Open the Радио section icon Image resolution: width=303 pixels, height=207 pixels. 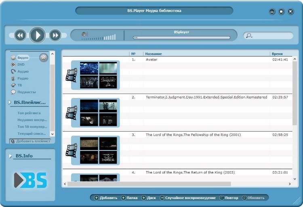(x=13, y=78)
